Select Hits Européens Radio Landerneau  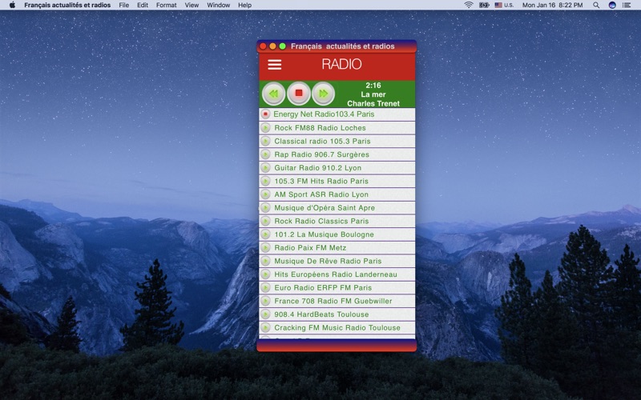click(x=337, y=274)
